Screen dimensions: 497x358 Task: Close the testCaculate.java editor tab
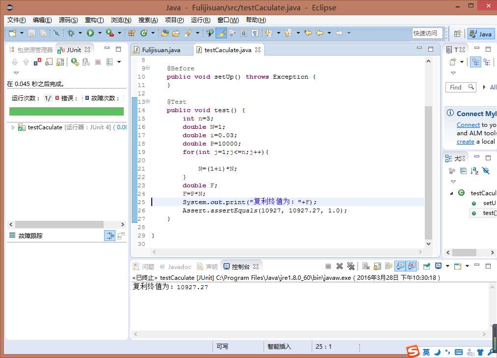tap(258, 50)
